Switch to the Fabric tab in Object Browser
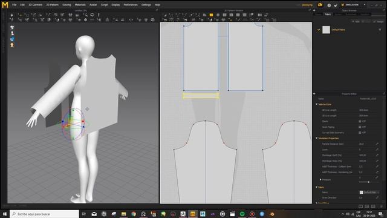 [328, 15]
